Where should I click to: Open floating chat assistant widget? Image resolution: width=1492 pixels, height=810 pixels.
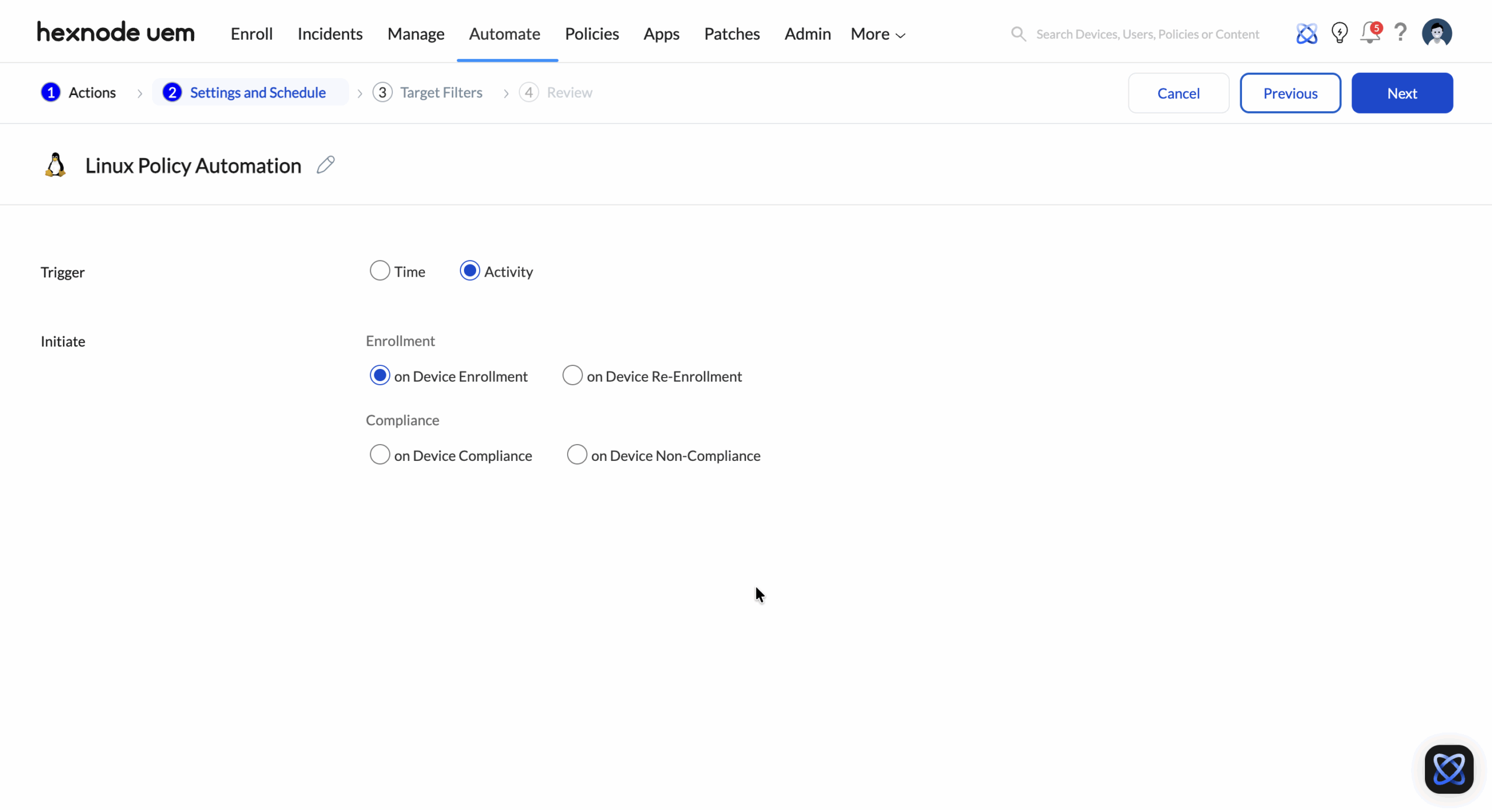point(1448,769)
